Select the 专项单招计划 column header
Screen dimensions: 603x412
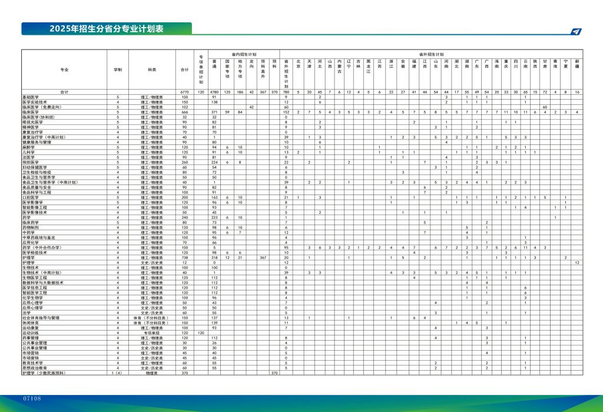(201, 70)
